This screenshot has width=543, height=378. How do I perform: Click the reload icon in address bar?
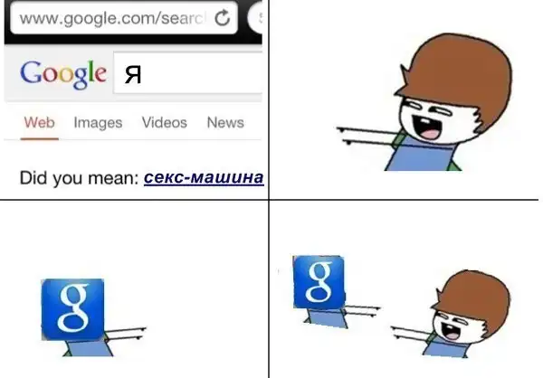(x=222, y=18)
